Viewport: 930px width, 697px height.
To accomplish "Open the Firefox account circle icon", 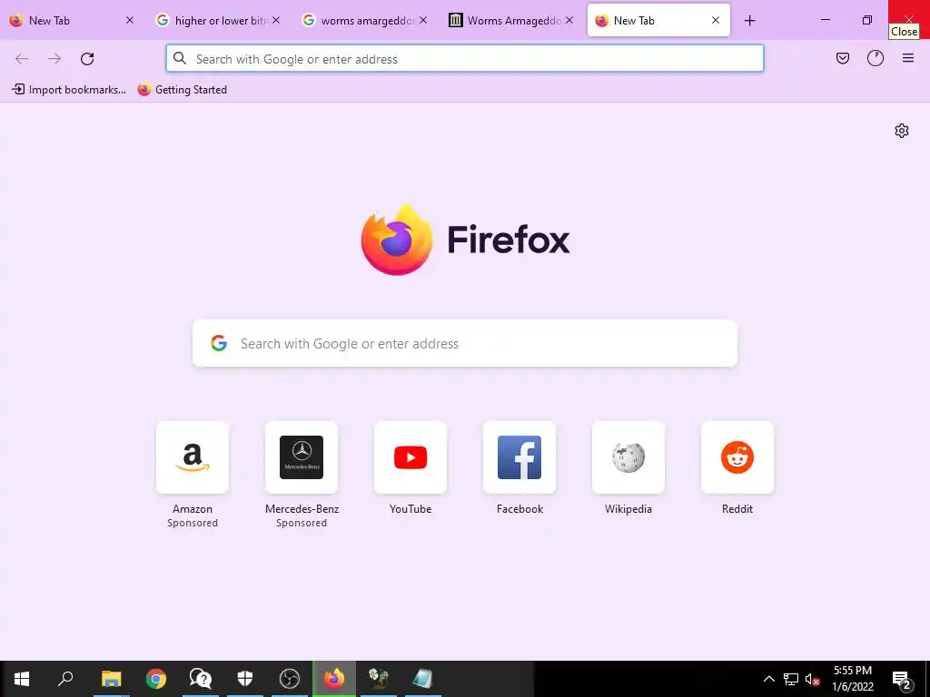I will pos(876,58).
